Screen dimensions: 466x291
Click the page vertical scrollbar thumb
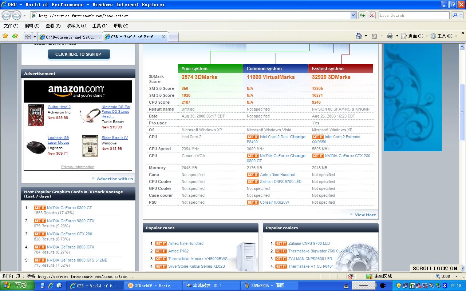462,112
